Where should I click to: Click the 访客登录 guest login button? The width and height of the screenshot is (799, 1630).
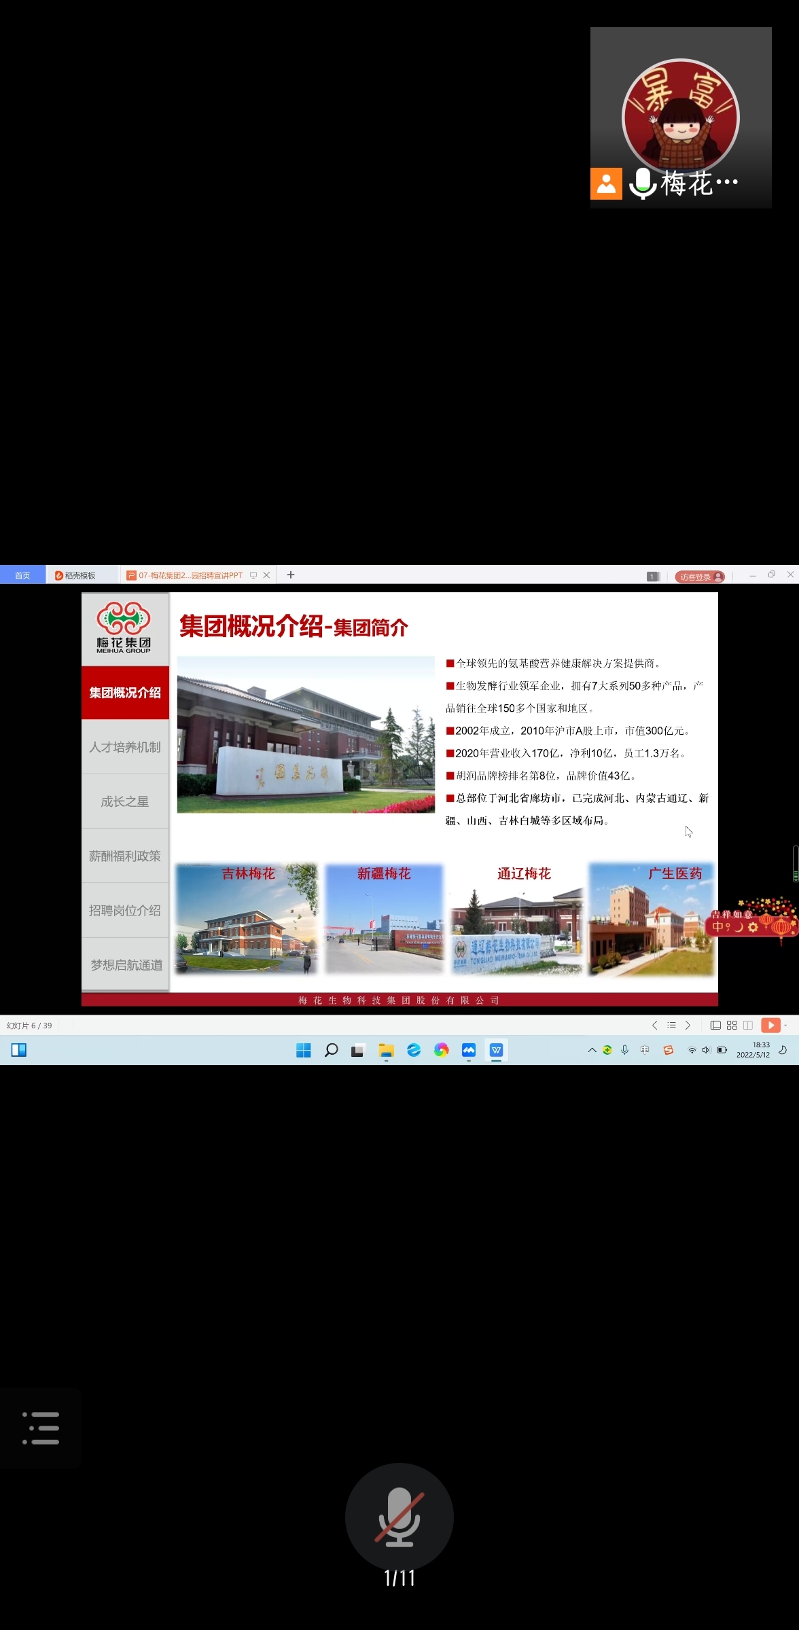pyautogui.click(x=699, y=577)
